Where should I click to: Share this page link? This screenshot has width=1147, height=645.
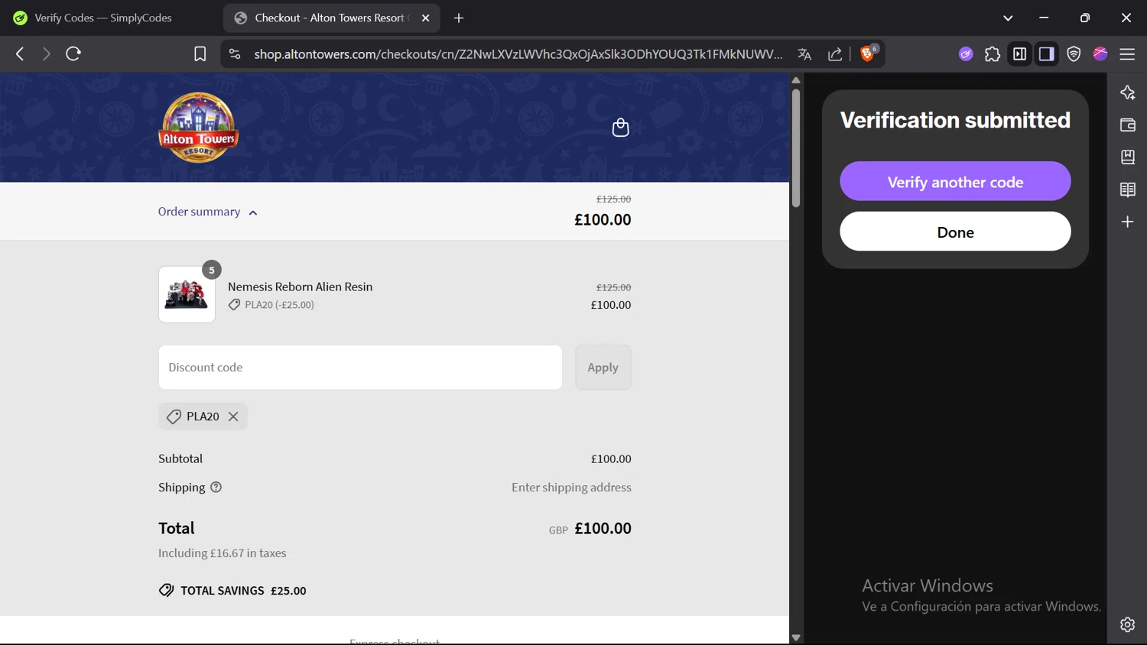(x=835, y=54)
